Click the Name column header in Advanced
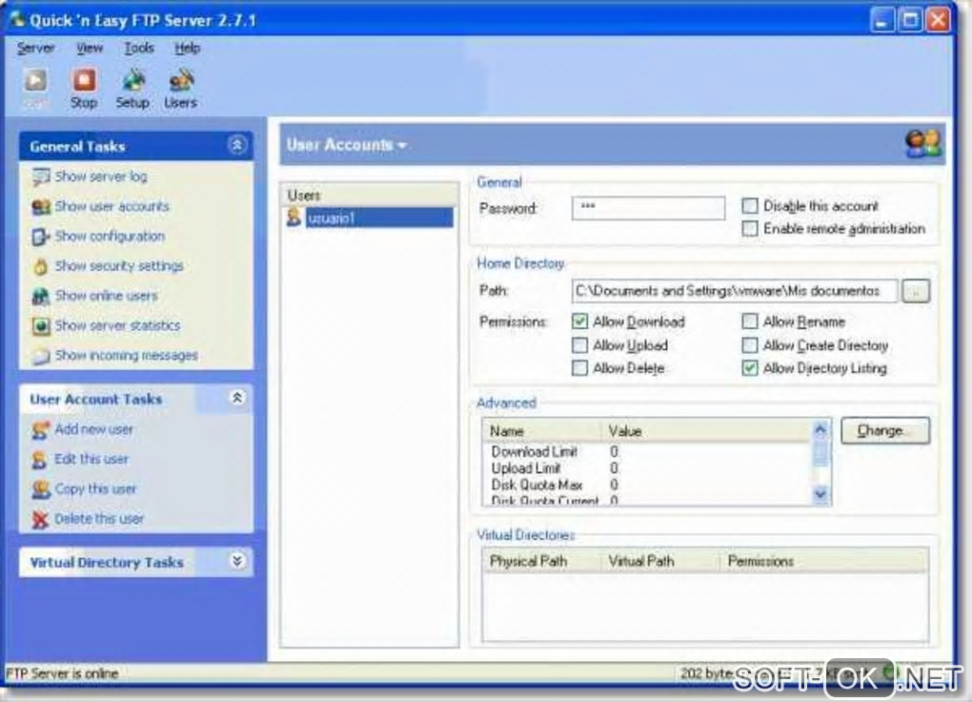 click(x=541, y=431)
